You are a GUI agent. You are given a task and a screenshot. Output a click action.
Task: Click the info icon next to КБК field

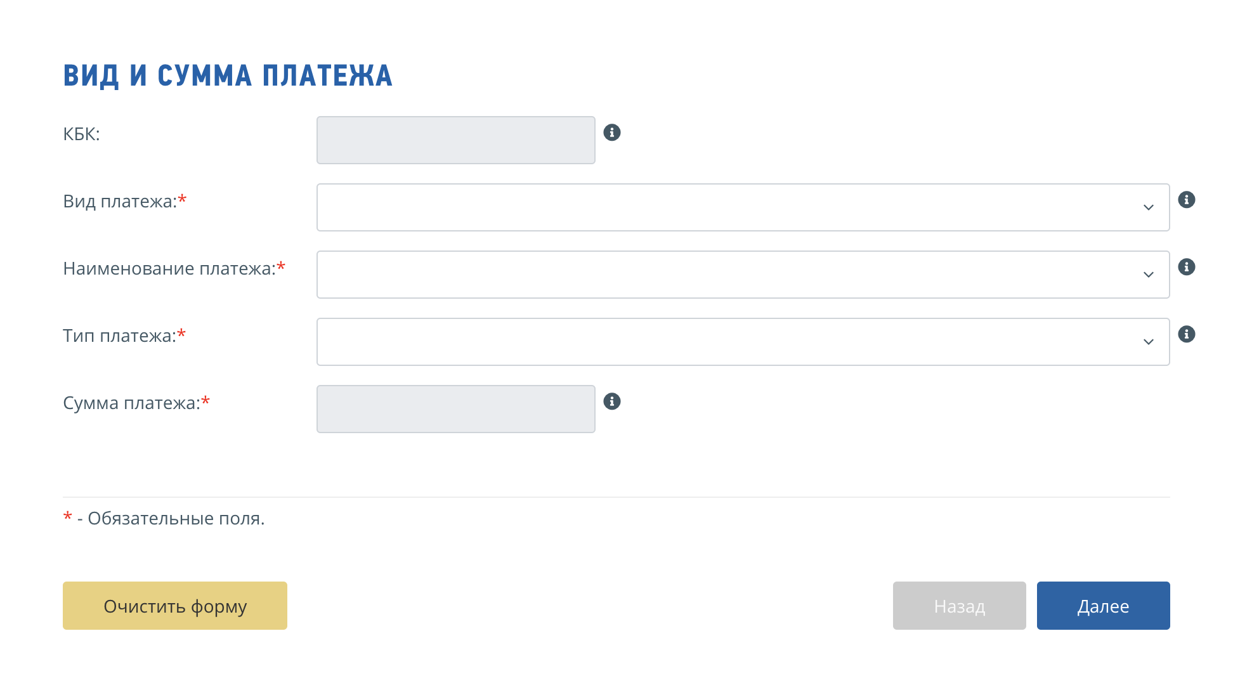point(611,133)
